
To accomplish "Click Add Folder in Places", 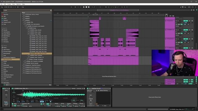I will tap(6, 83).
